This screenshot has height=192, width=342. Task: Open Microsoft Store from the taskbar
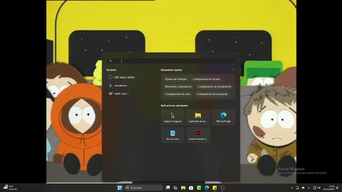click(x=191, y=188)
